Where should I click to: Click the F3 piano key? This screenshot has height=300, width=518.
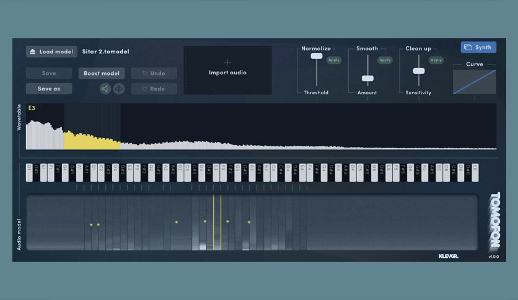(223, 172)
